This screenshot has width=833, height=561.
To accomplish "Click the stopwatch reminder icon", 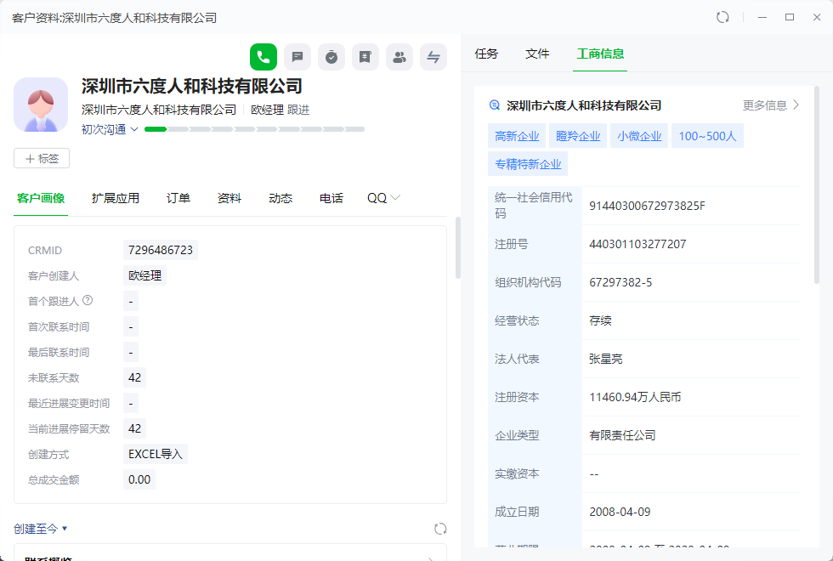I will tap(331, 57).
